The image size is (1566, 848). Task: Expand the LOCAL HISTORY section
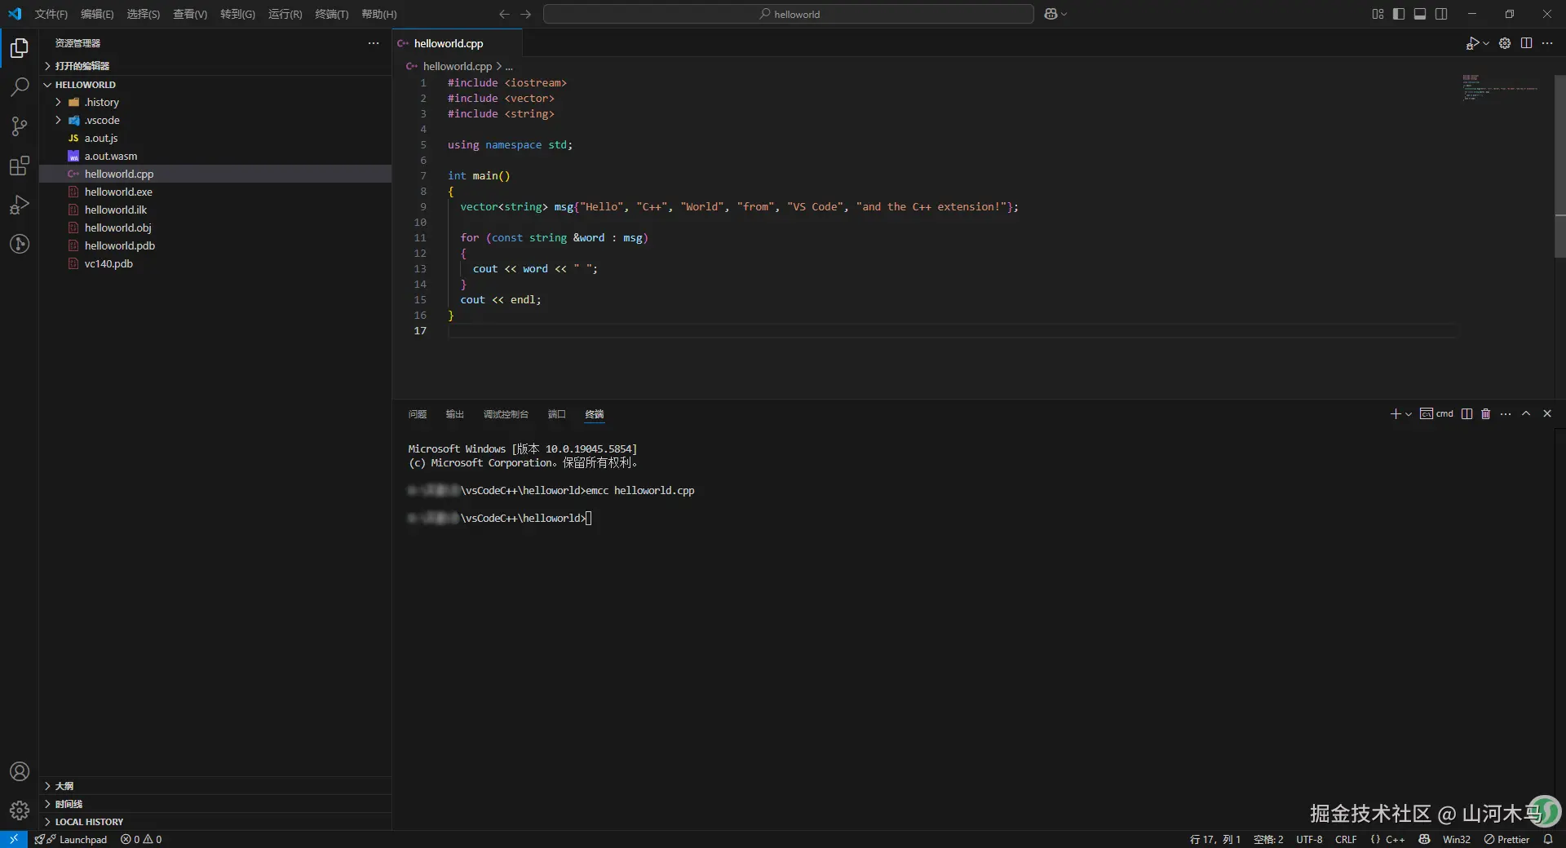89,822
